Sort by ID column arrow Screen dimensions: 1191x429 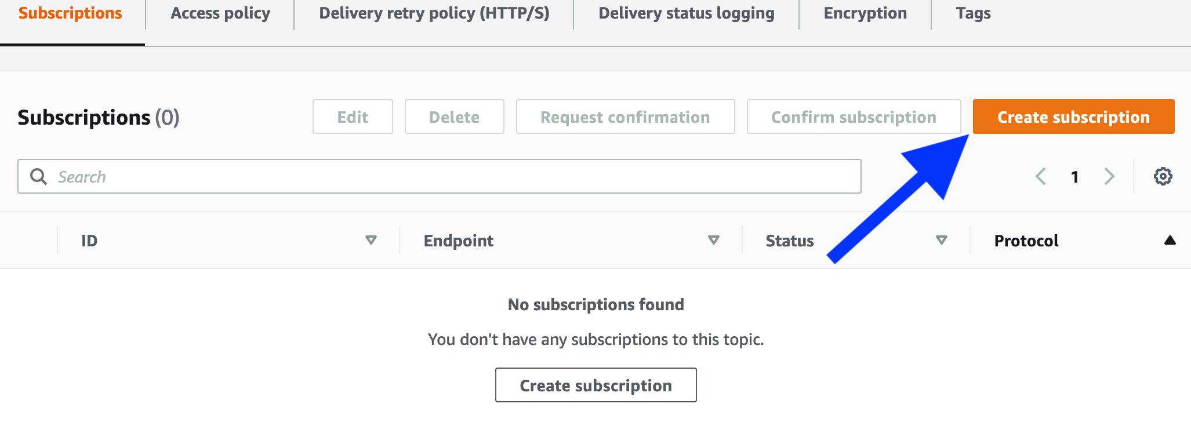click(371, 240)
